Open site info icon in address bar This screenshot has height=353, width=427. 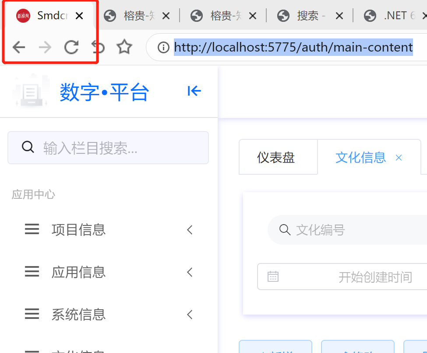point(163,48)
